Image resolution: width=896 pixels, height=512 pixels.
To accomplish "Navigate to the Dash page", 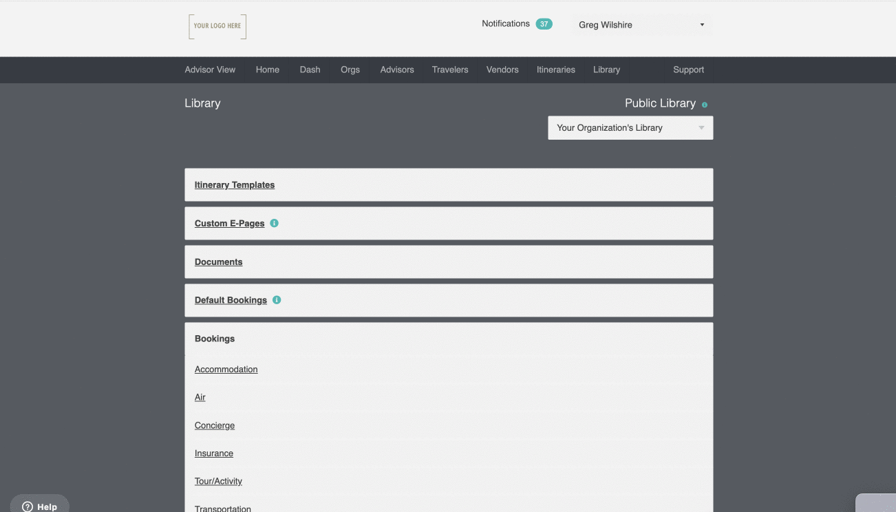I will [310, 70].
